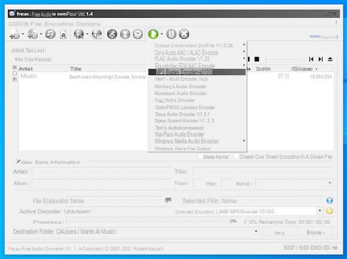Click the Browse button for destination folder
The width and height of the screenshot is (347, 259).
click(316, 232)
